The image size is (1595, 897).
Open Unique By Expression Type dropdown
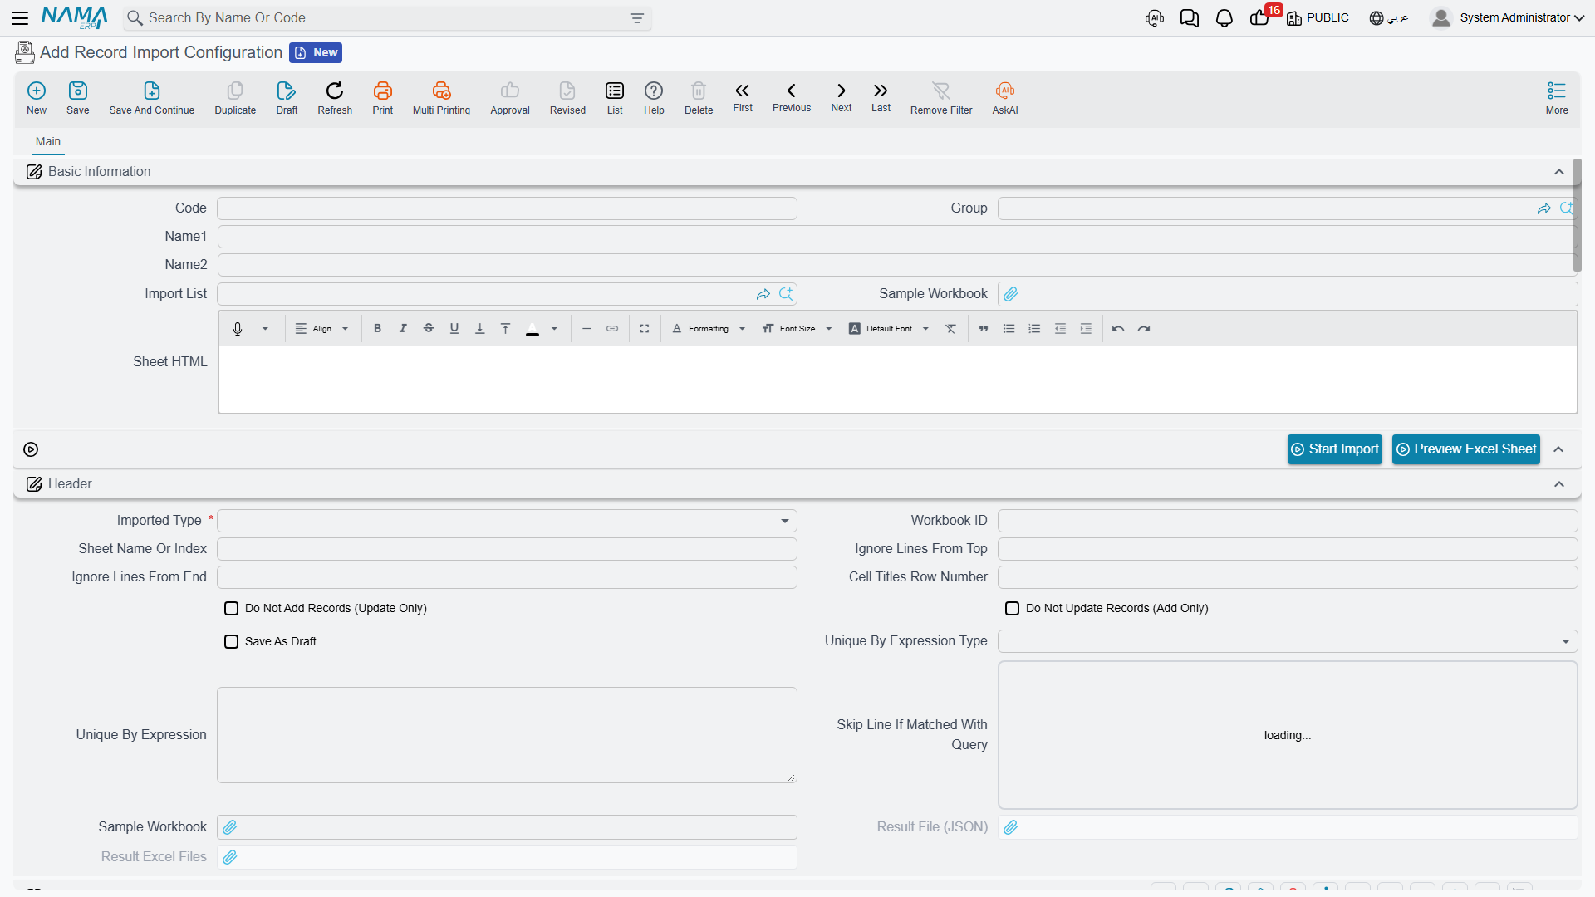tap(1288, 641)
